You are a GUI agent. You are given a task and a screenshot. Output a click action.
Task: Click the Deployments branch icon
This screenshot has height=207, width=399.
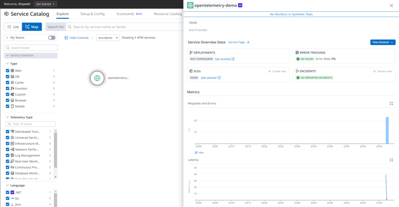click(191, 53)
